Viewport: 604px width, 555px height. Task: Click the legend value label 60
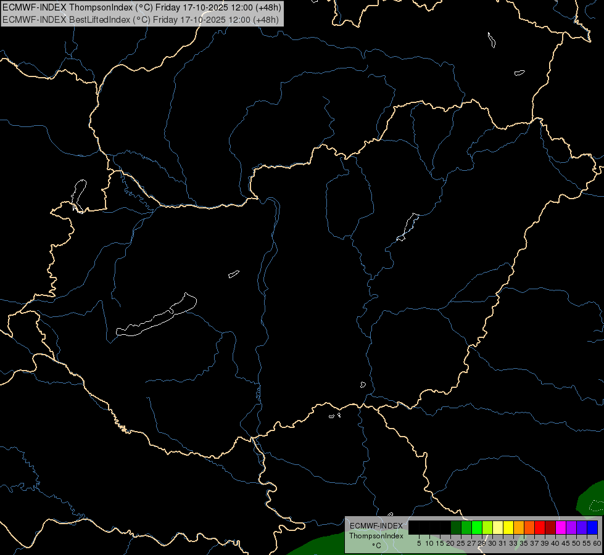pos(597,543)
